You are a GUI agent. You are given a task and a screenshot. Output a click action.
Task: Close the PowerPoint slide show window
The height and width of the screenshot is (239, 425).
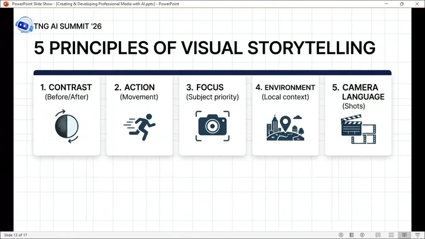pyautogui.click(x=417, y=4)
